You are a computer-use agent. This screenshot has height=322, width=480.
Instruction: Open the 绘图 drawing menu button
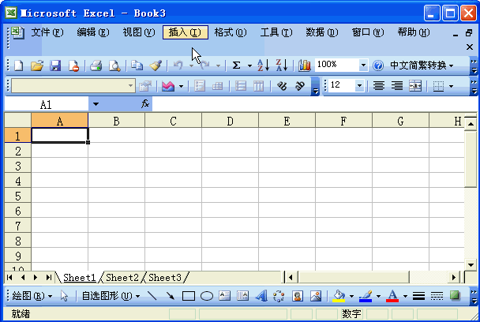pos(31,296)
